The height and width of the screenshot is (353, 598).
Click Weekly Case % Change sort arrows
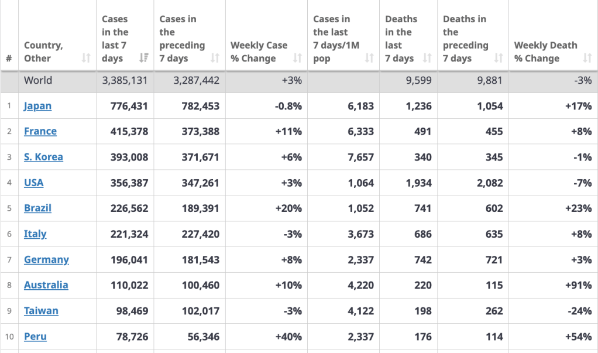coord(297,58)
